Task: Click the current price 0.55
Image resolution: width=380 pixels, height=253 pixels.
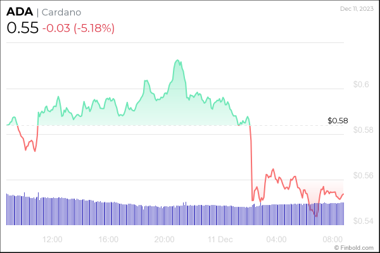Action: (x=21, y=28)
